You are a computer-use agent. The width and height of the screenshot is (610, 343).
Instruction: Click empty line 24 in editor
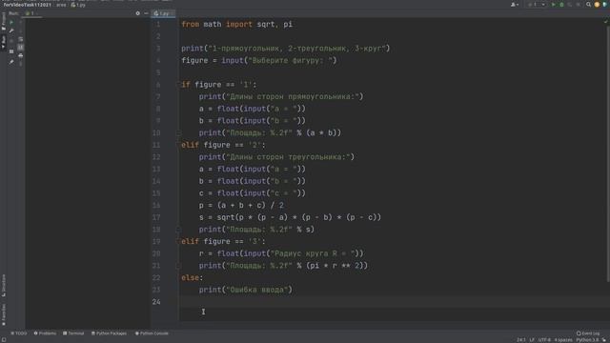tap(392, 301)
